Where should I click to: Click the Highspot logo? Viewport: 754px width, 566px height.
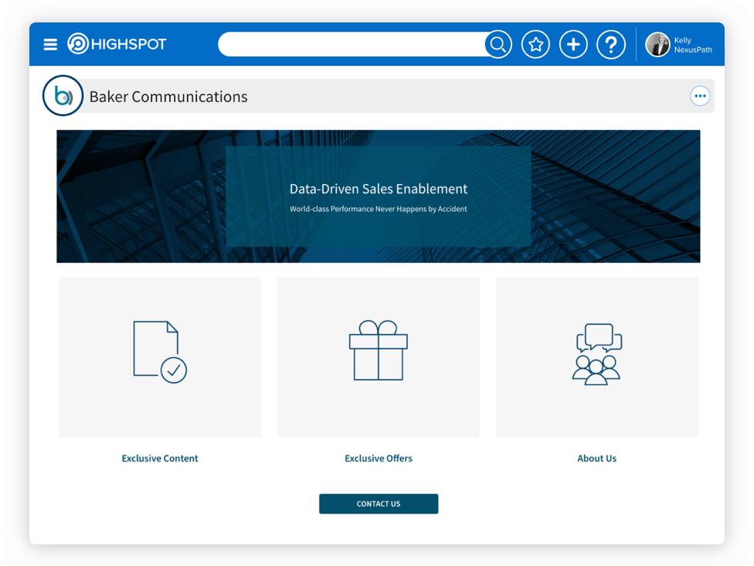click(x=117, y=44)
